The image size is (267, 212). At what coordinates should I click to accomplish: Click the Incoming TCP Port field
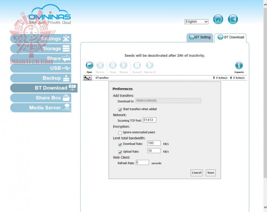(x=149, y=120)
